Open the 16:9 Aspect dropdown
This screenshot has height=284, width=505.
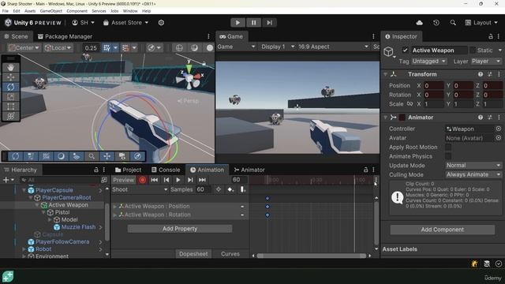[333, 47]
